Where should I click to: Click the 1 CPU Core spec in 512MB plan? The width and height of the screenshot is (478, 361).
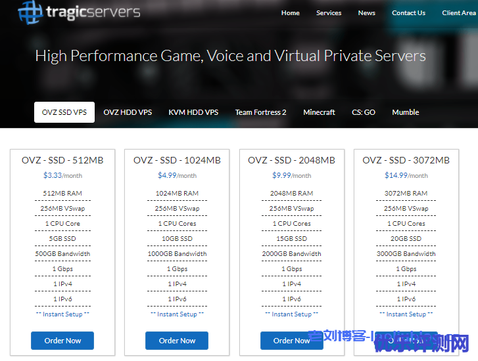62,224
